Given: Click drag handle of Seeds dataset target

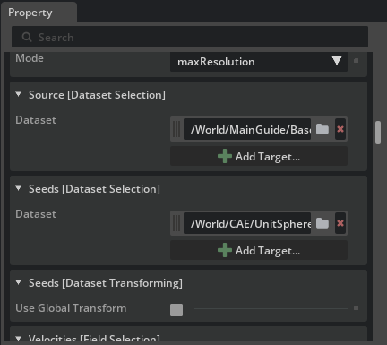Looking at the screenshot, I should click(x=176, y=223).
